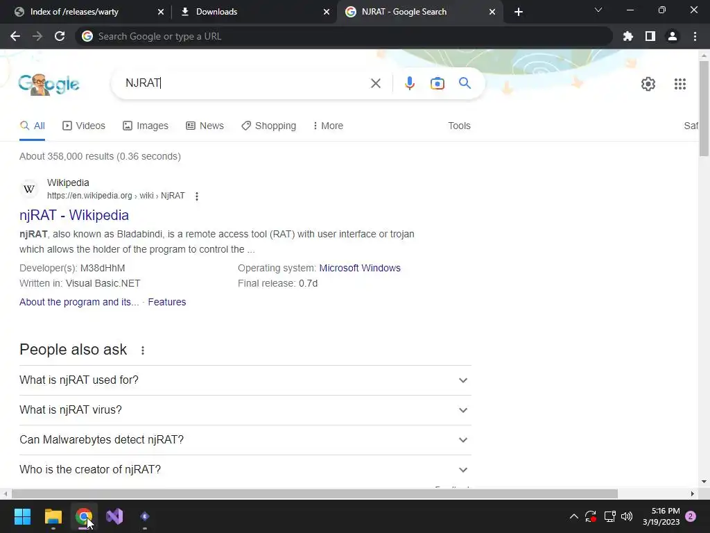Show hidden system tray icons
Image resolution: width=710 pixels, height=533 pixels.
(x=573, y=516)
